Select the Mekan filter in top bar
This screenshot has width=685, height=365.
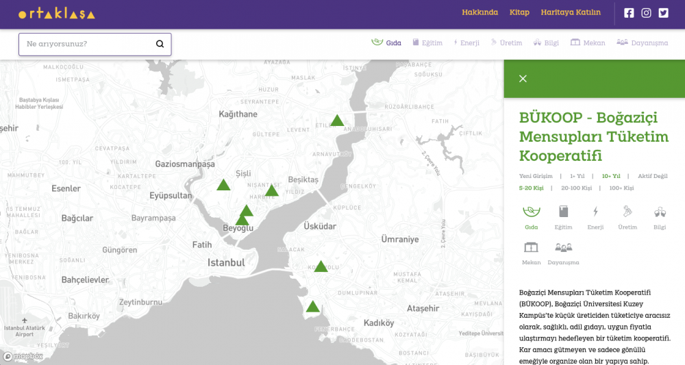(588, 42)
